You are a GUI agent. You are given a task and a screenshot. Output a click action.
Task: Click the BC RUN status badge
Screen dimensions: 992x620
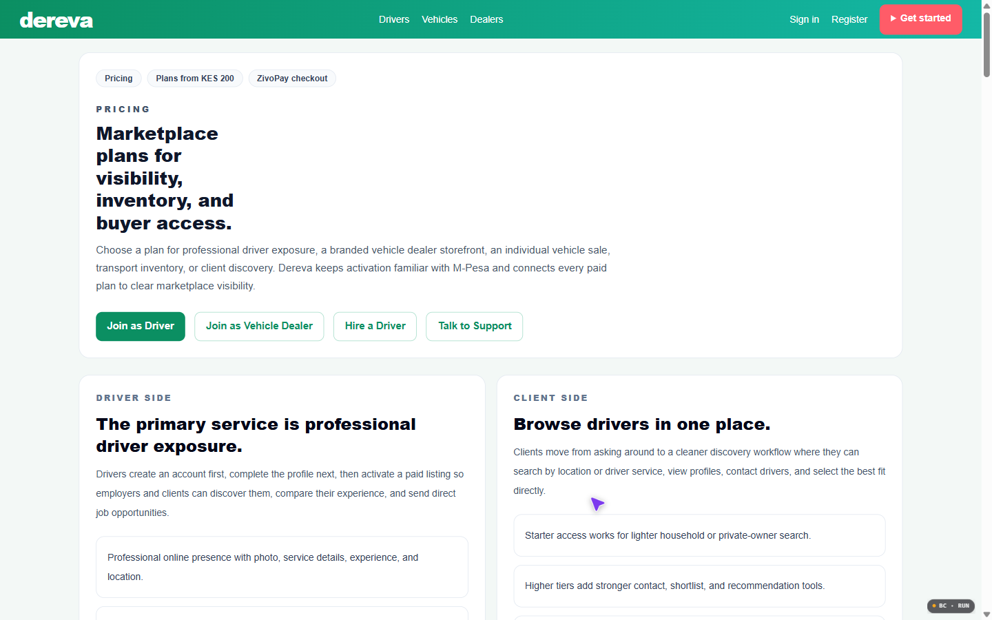[x=951, y=606]
